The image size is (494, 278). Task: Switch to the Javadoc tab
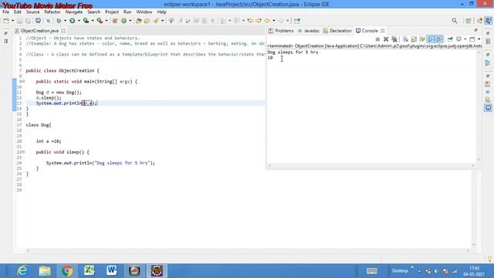tap(309, 31)
